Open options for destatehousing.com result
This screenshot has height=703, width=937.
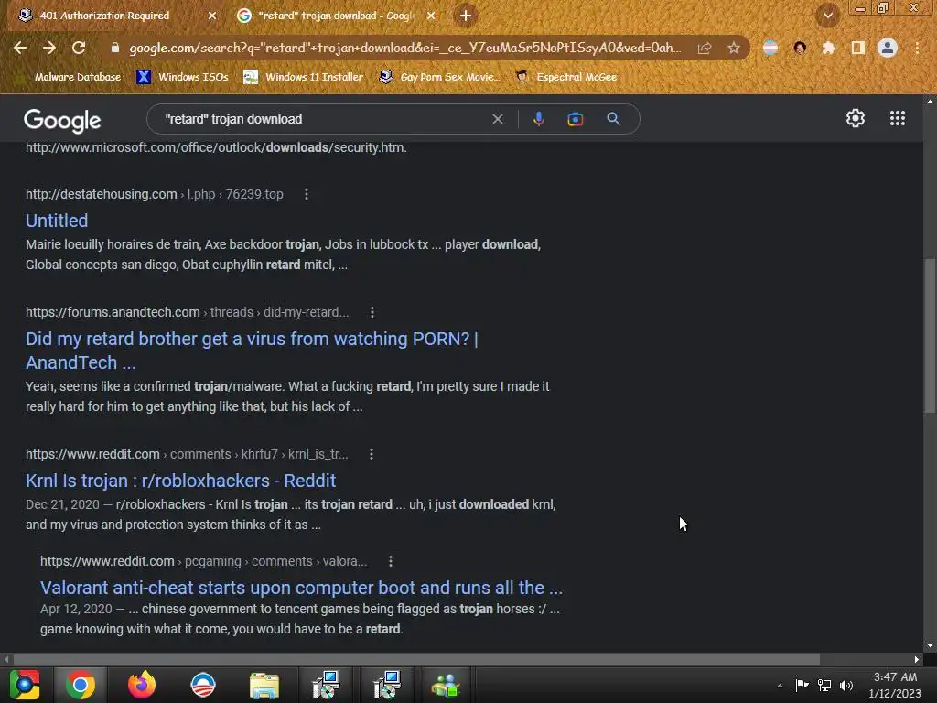click(x=306, y=194)
